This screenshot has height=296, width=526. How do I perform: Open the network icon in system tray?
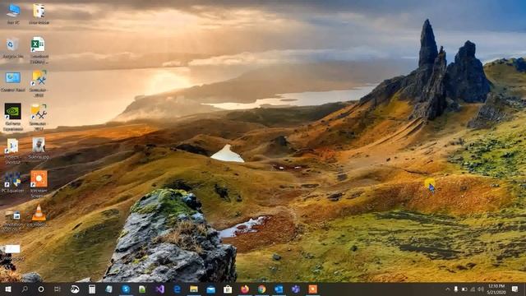tap(473, 289)
